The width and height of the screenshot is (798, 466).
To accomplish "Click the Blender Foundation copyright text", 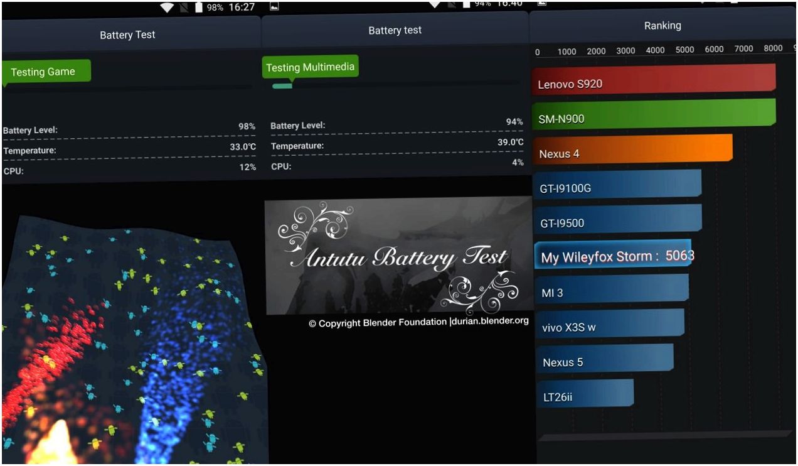I will (x=418, y=322).
